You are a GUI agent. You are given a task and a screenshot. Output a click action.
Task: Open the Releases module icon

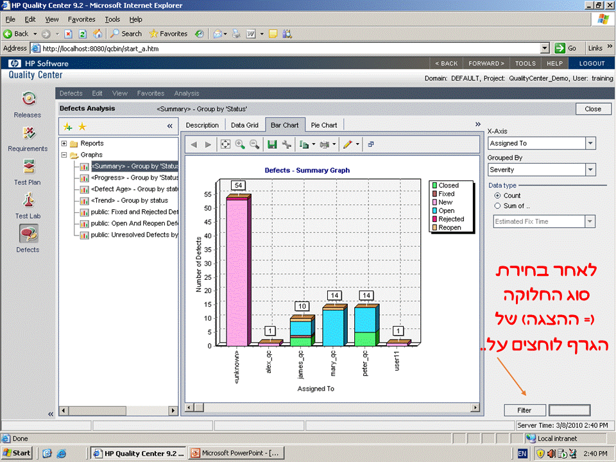pyautogui.click(x=28, y=99)
